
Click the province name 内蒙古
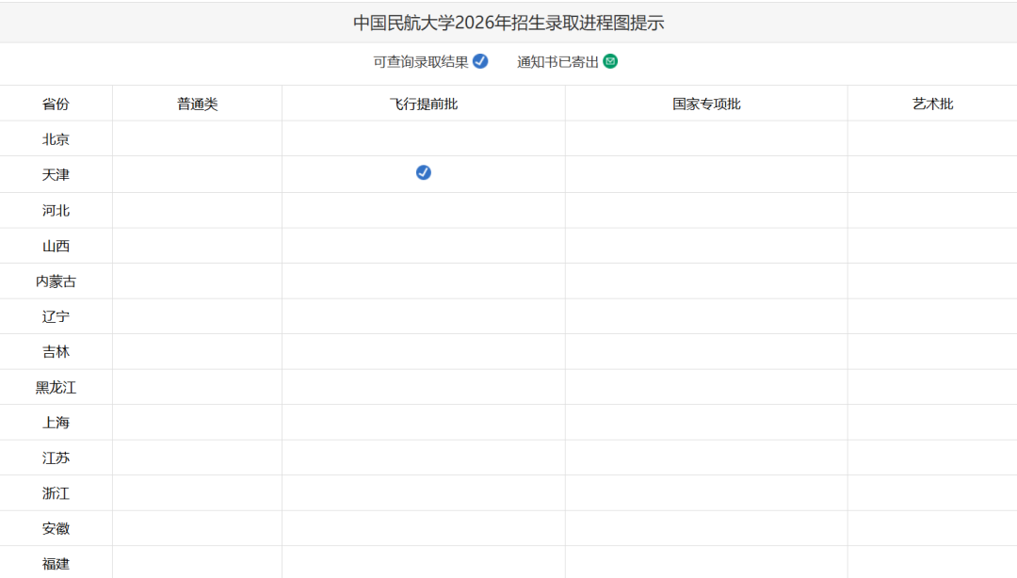tap(56, 281)
